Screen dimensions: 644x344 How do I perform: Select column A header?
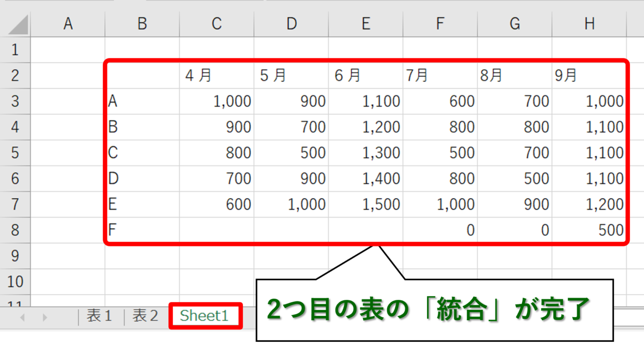click(68, 24)
